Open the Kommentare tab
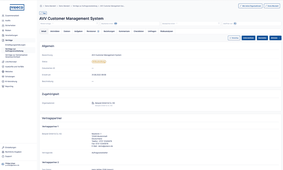The width and height of the screenshot is (283, 170). pyautogui.click(x=124, y=31)
